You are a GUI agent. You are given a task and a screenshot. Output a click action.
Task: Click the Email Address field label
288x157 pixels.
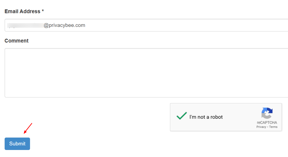tap(22, 11)
